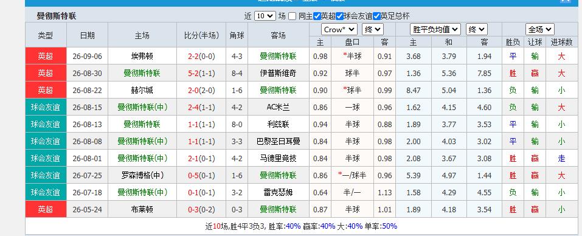Image resolution: width=582 pixels, height=236 pixels.
Task: Open the 2-1(0-1) score link
Action: (x=201, y=158)
